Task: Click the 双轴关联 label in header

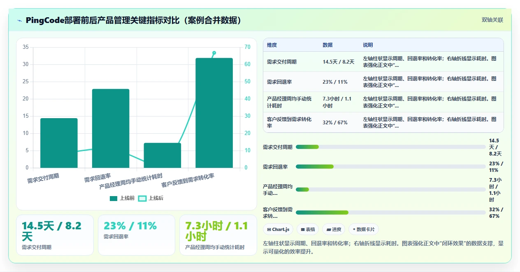Action: 492,20
